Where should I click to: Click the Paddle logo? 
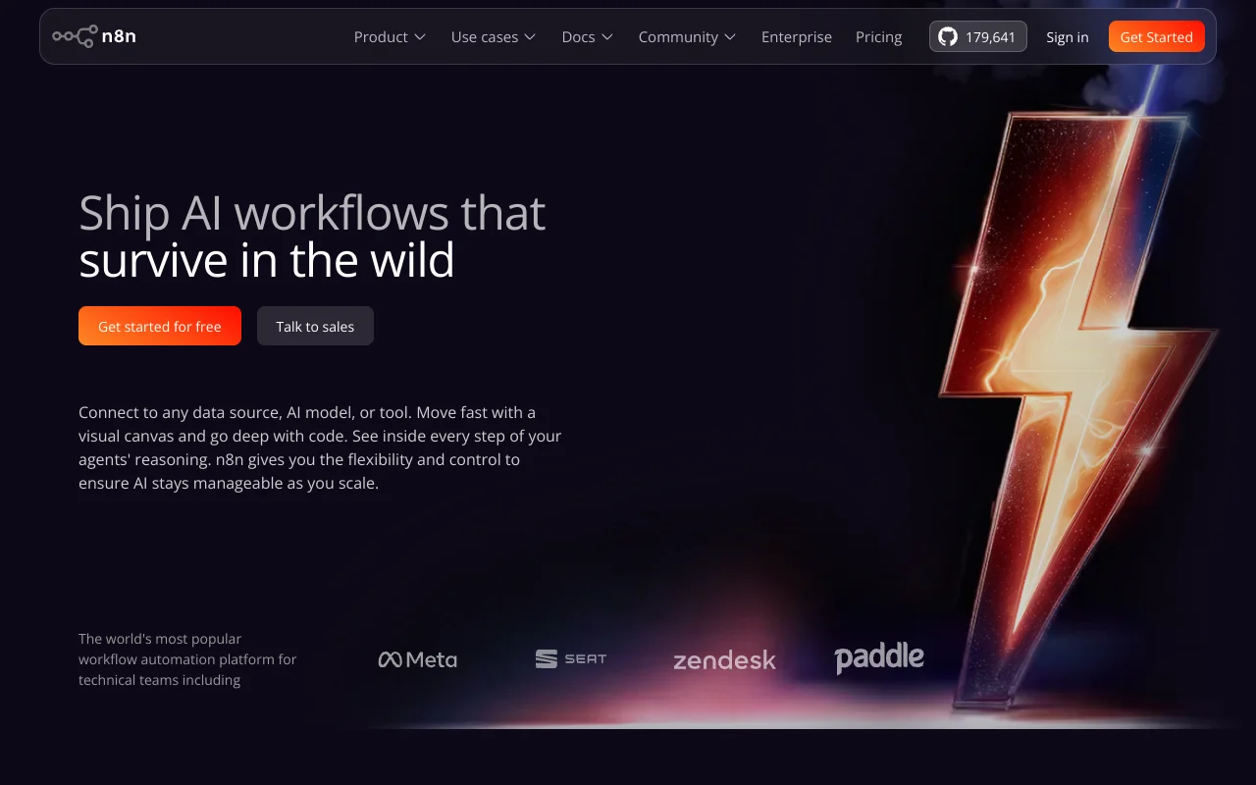point(879,657)
